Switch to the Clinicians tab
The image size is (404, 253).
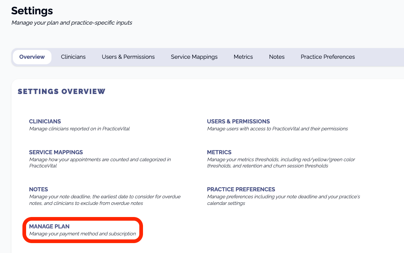[73, 57]
